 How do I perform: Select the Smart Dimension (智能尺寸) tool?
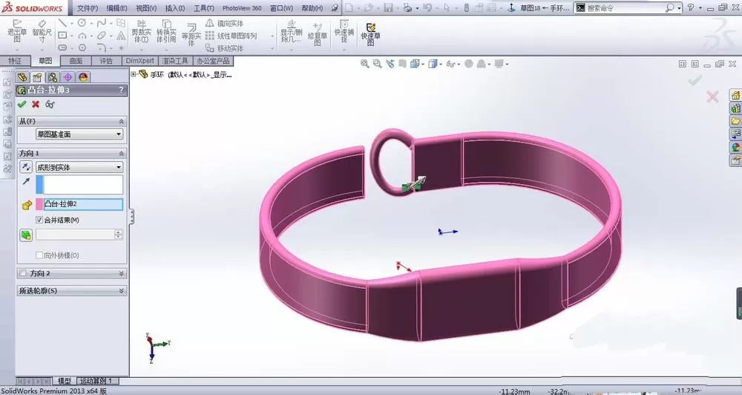click(x=42, y=30)
